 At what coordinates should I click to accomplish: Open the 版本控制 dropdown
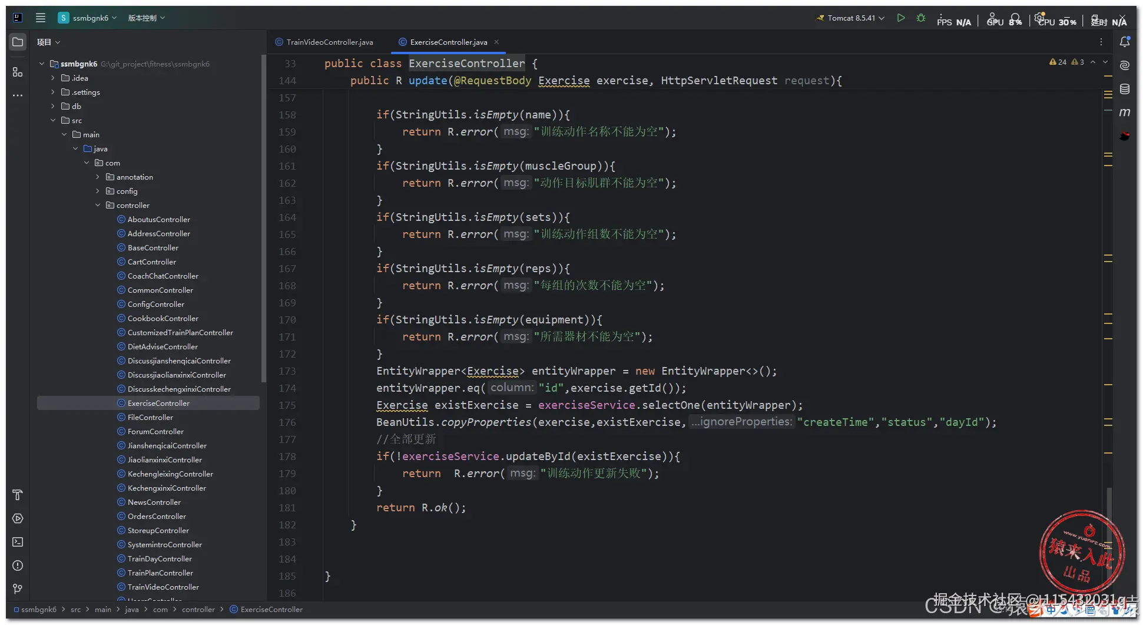coord(146,18)
